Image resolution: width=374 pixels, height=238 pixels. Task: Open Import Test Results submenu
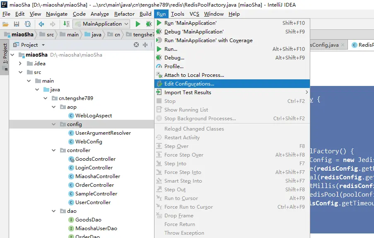[x=232, y=92]
